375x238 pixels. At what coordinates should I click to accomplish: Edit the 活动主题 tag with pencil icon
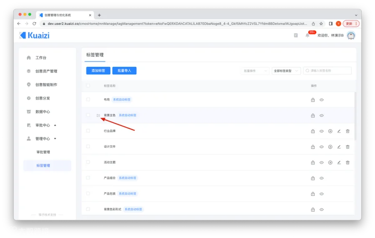tap(339, 163)
